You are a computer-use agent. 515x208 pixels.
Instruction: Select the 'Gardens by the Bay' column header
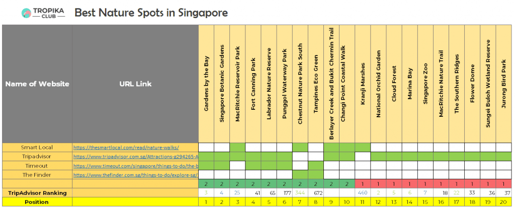coord(206,84)
